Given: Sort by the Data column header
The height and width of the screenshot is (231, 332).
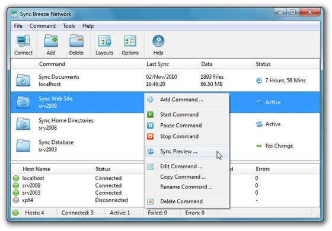Looking at the screenshot, I should pos(226,64).
